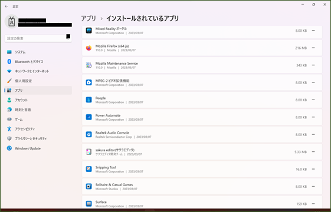Click Microsoft Studios publisher text
The width and height of the screenshot is (331, 212).
pyautogui.click(x=107, y=189)
